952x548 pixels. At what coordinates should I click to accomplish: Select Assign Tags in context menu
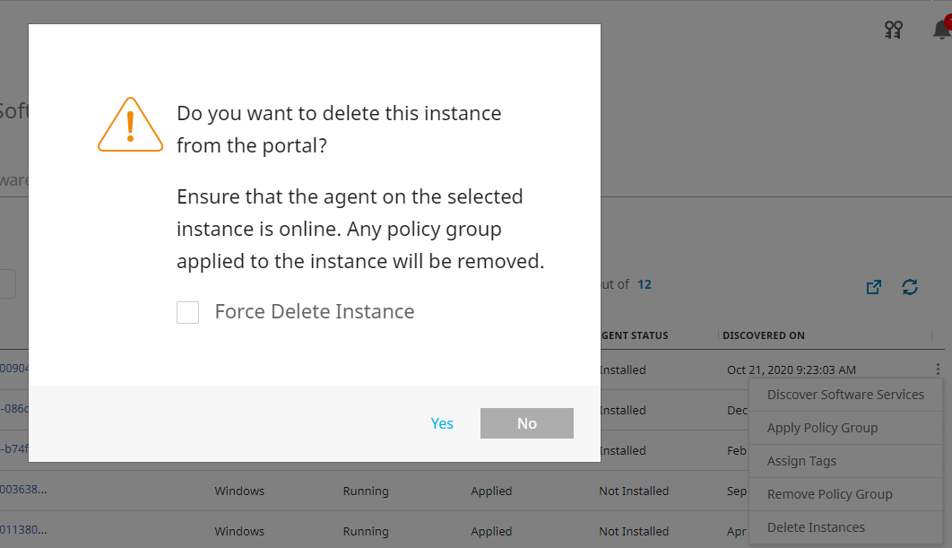click(x=801, y=461)
